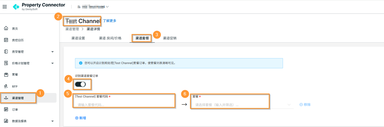Open the apps grid launcher icon
This screenshot has width=384, height=127.
point(5,7)
